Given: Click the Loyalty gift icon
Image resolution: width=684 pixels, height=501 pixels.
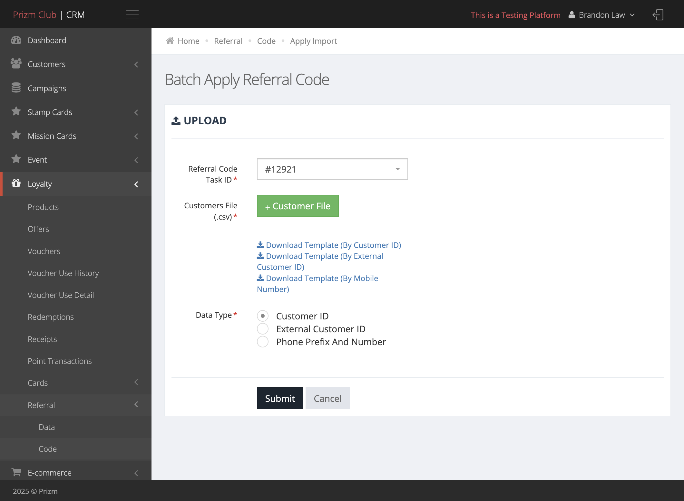Looking at the screenshot, I should tap(16, 183).
